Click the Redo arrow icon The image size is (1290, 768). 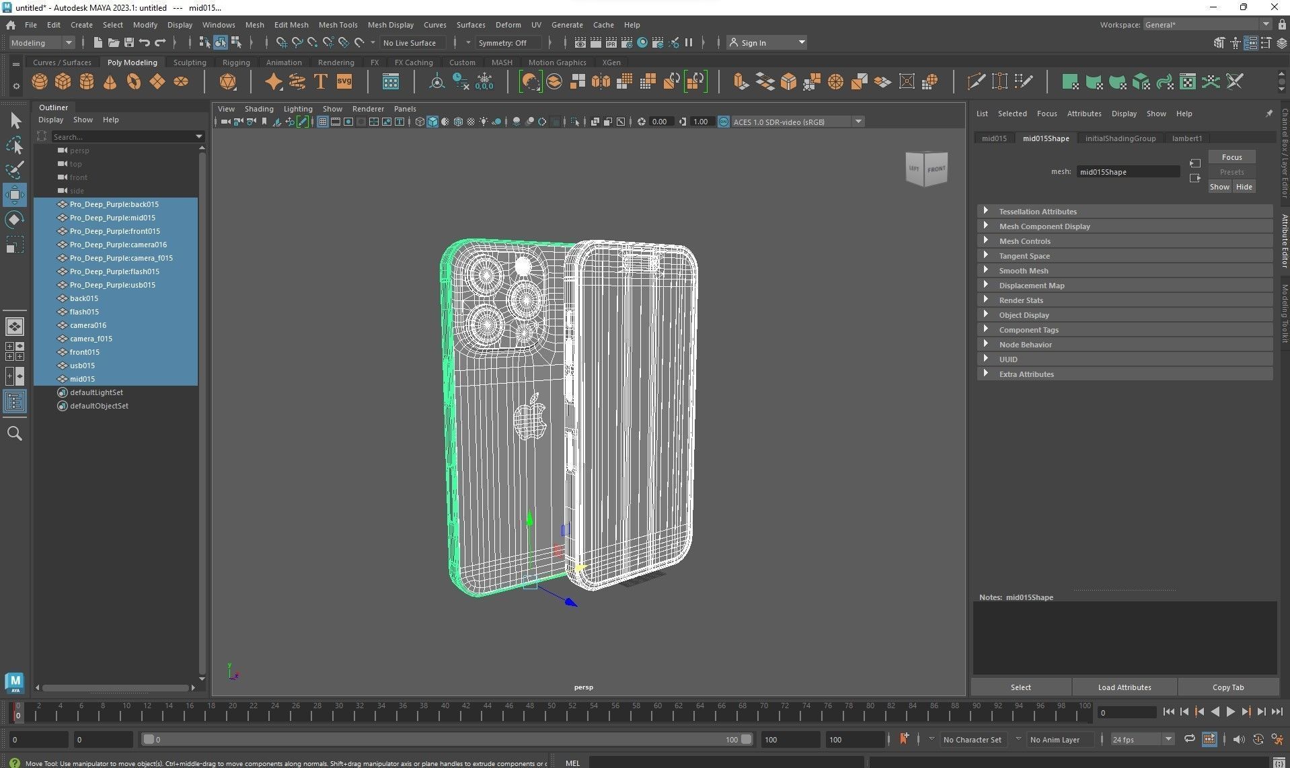160,42
